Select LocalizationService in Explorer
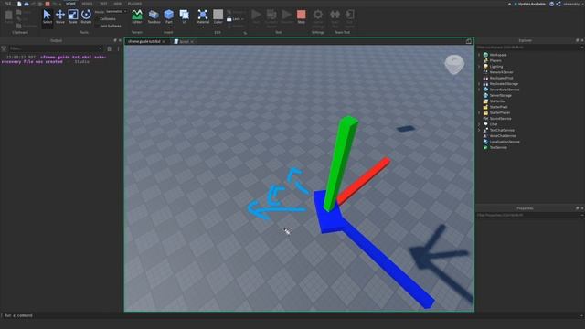 coord(505,142)
